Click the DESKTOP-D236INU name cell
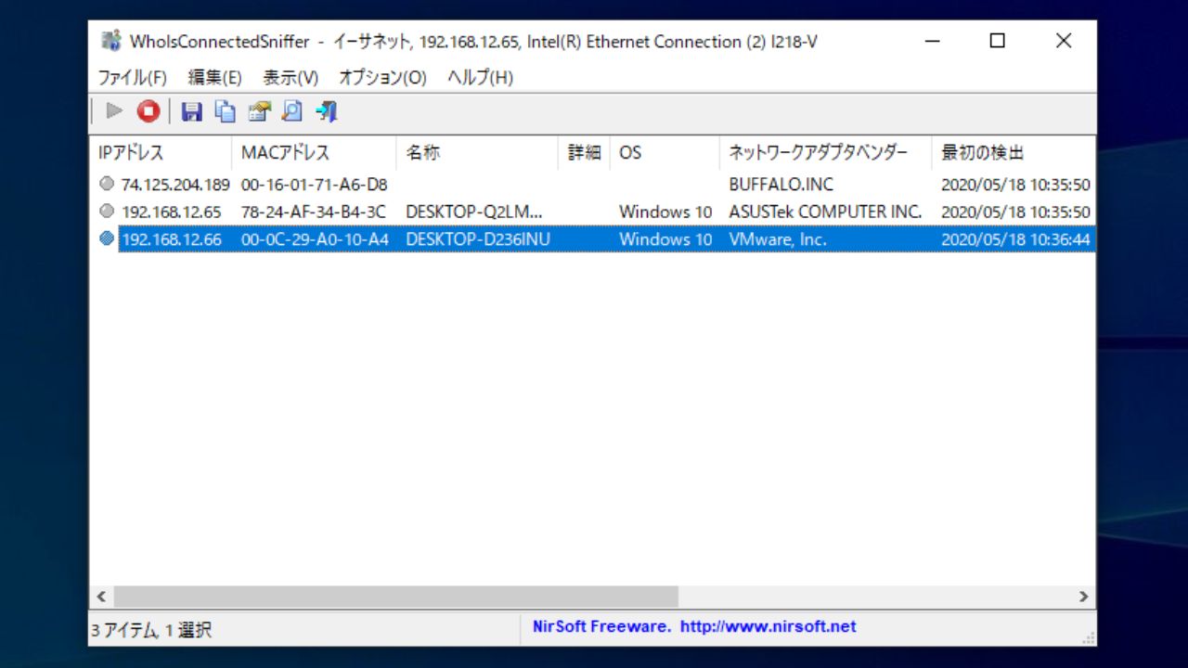1188x668 pixels. tap(478, 239)
